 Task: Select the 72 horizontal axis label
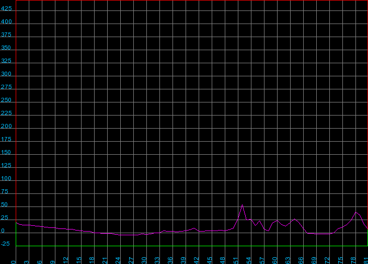pyautogui.click(x=327, y=260)
